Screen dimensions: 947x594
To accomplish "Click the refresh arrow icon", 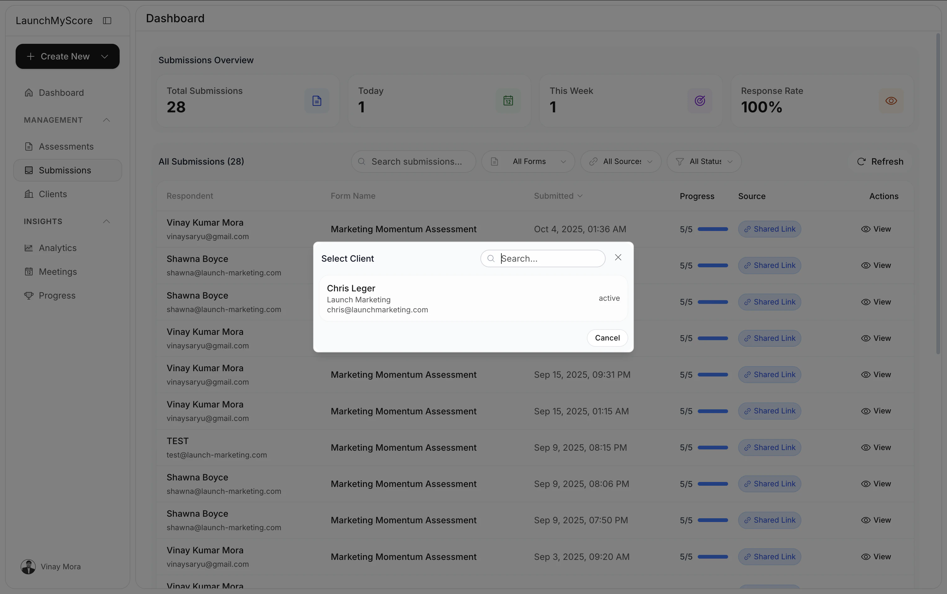I will click(861, 161).
